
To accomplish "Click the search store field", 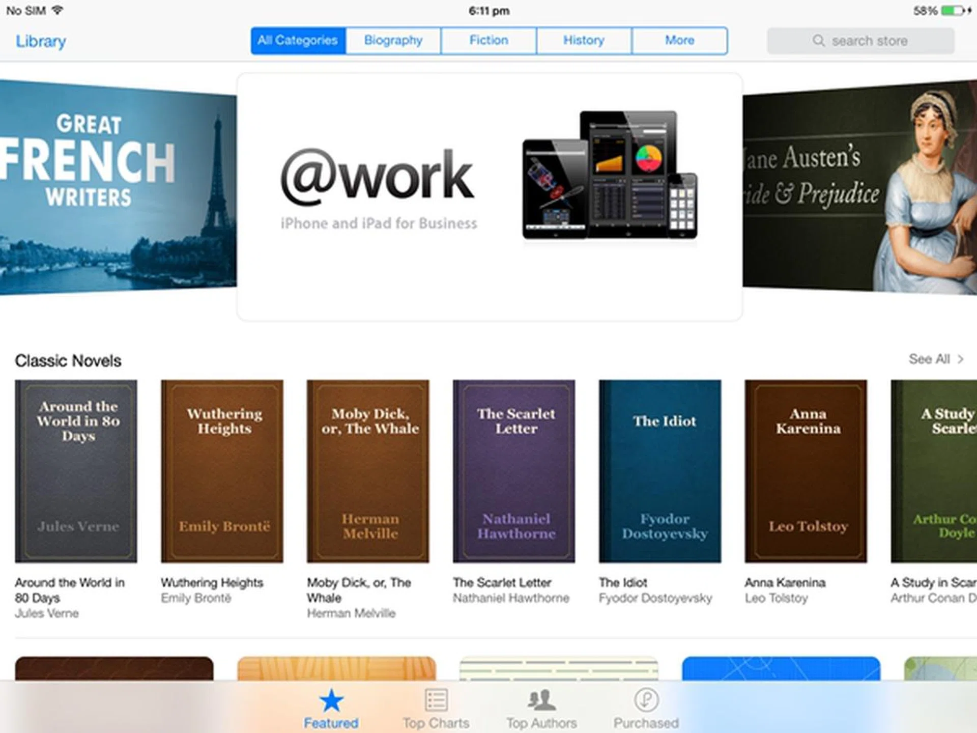I will tap(869, 41).
